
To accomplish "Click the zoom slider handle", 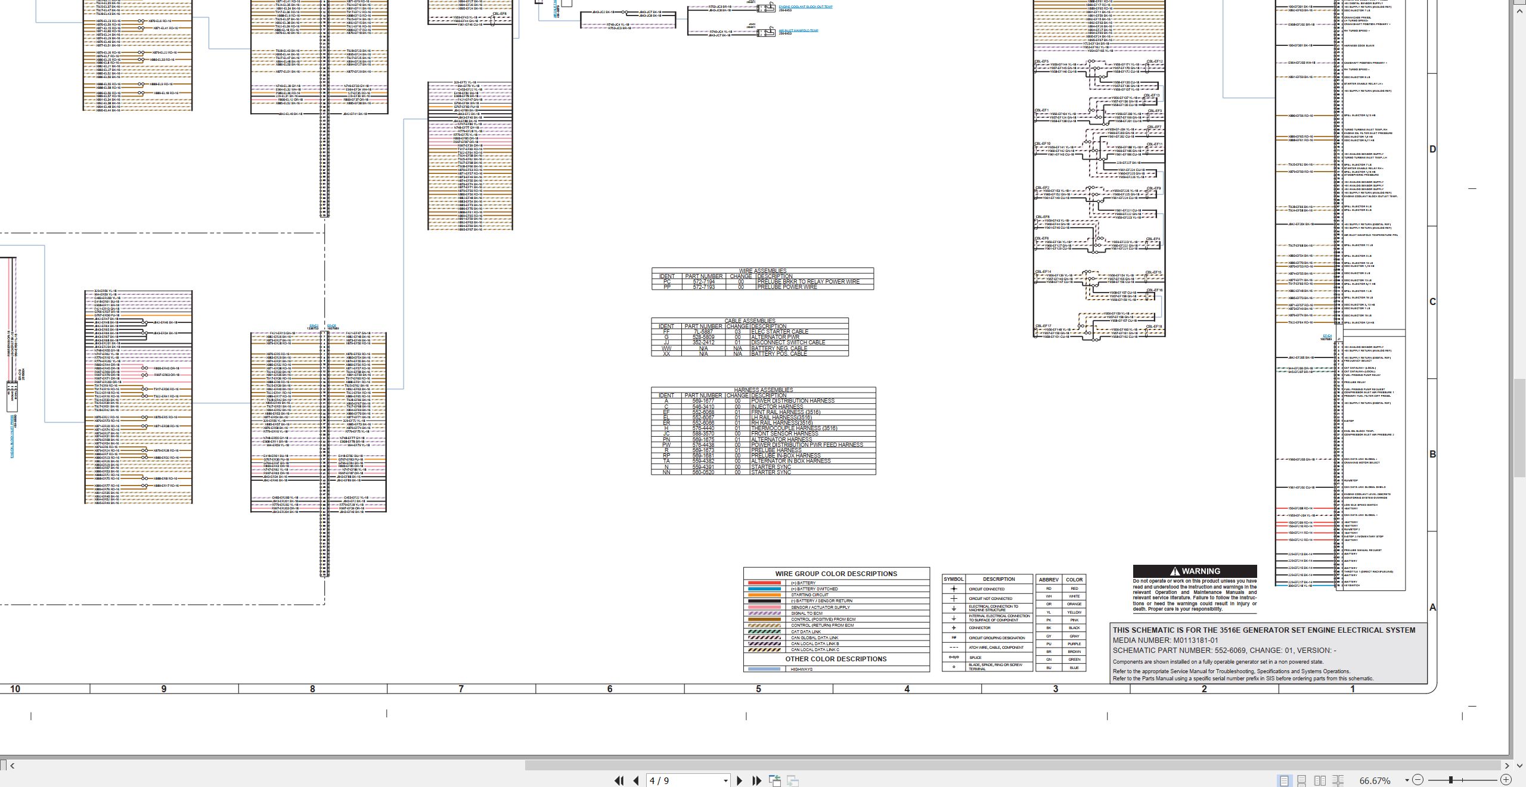I will [x=1451, y=780].
